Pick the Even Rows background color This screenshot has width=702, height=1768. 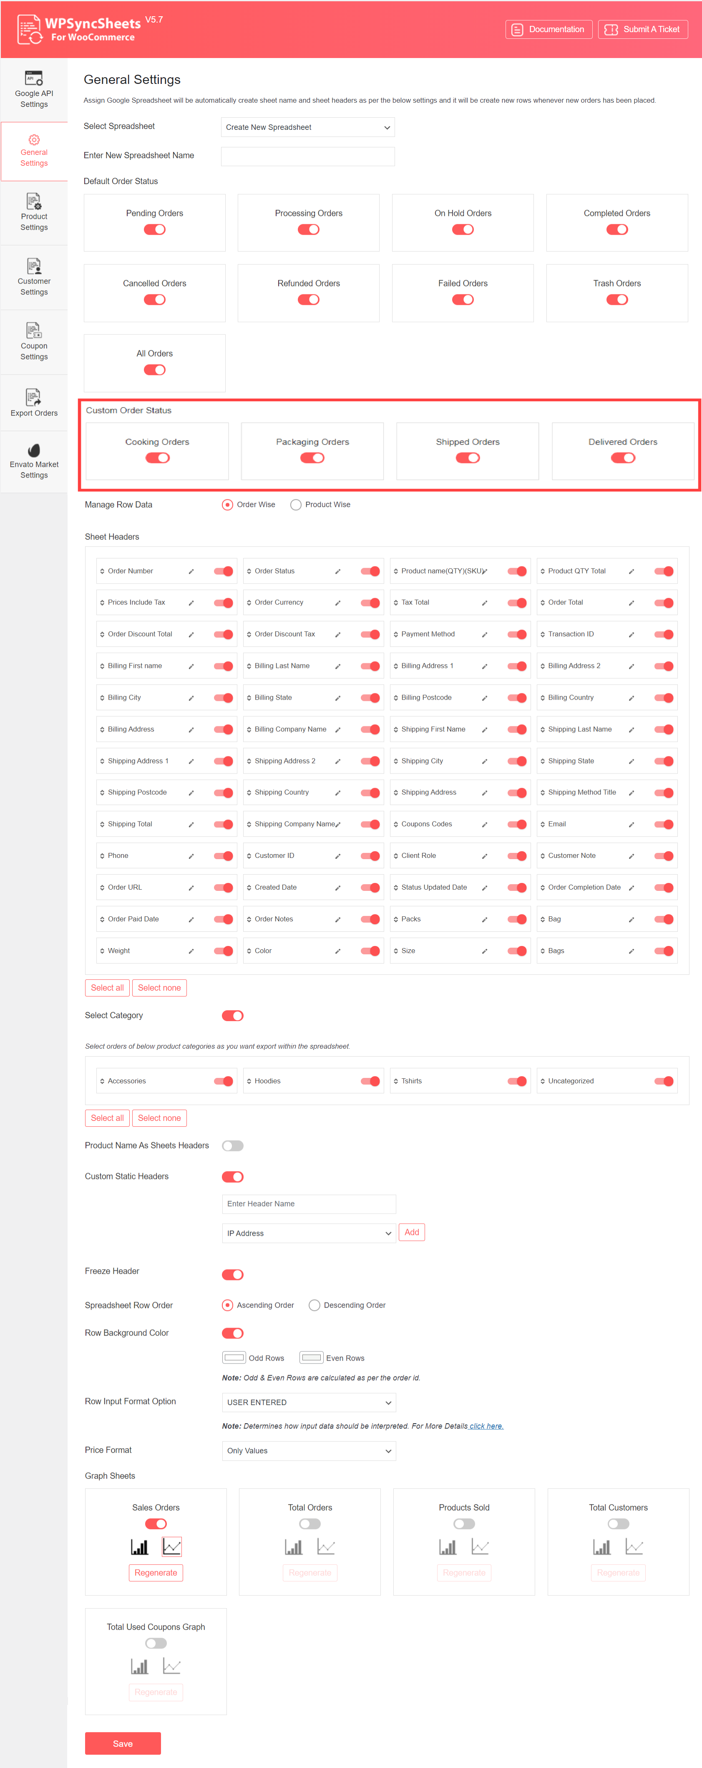312,1358
